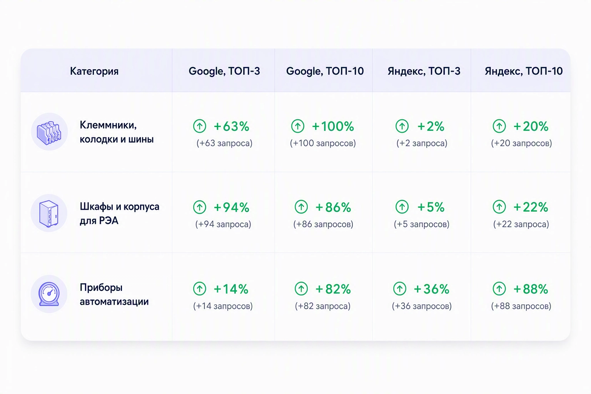This screenshot has height=394, width=591.
Task: Click the Приборы автоматизации label
Action: (x=114, y=294)
